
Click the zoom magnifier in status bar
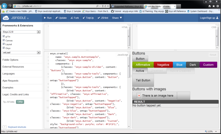(x=206, y=132)
